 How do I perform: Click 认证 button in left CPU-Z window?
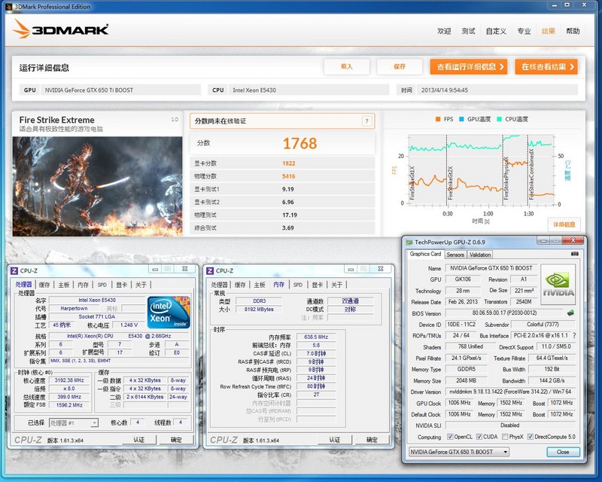click(x=139, y=440)
